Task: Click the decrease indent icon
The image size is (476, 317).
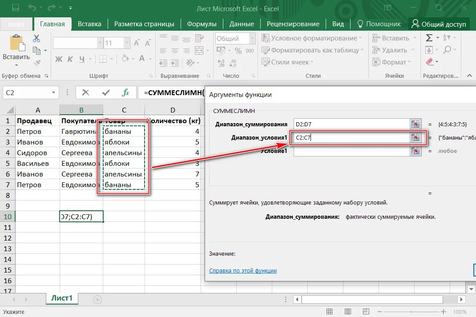Action: point(163,63)
